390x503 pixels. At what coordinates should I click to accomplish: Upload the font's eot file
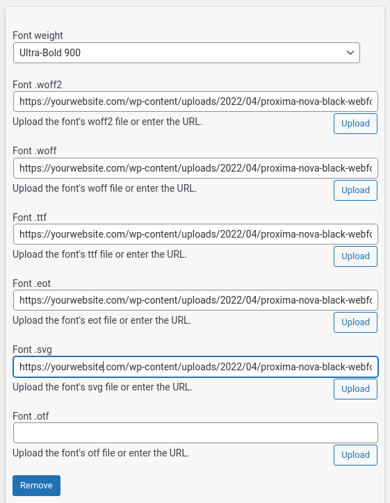[x=355, y=322]
